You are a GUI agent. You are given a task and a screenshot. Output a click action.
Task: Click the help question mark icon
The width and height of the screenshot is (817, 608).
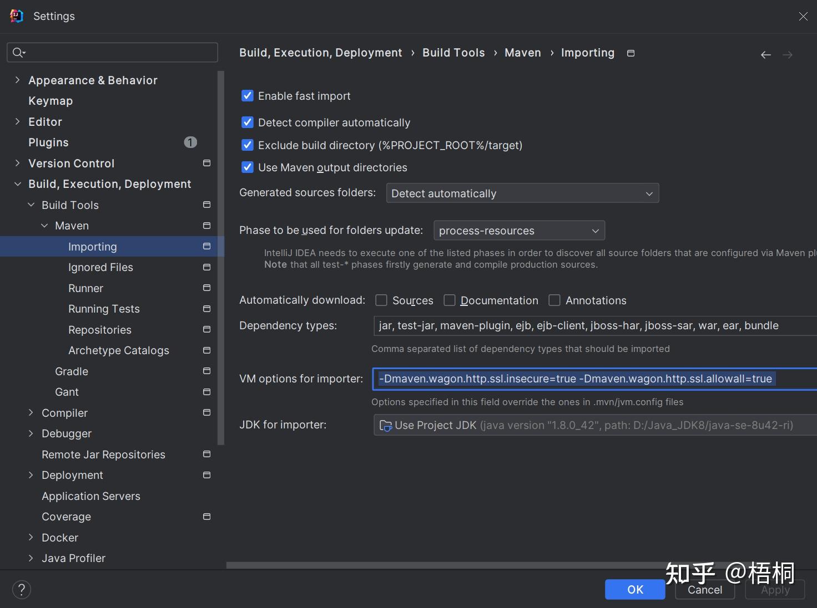pyautogui.click(x=22, y=590)
